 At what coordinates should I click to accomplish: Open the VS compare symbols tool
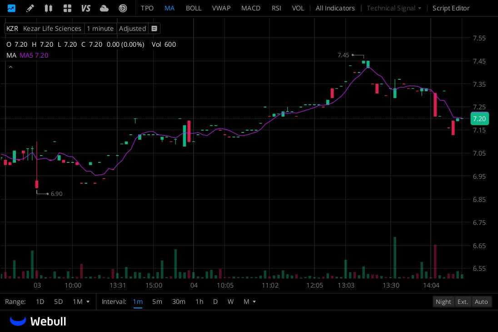pos(86,8)
